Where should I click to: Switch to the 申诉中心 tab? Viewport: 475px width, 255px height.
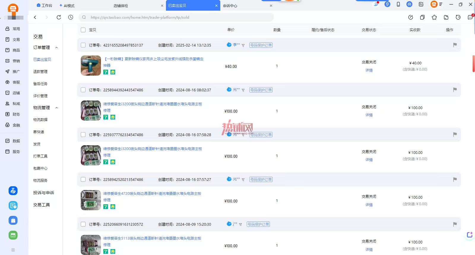point(230,6)
